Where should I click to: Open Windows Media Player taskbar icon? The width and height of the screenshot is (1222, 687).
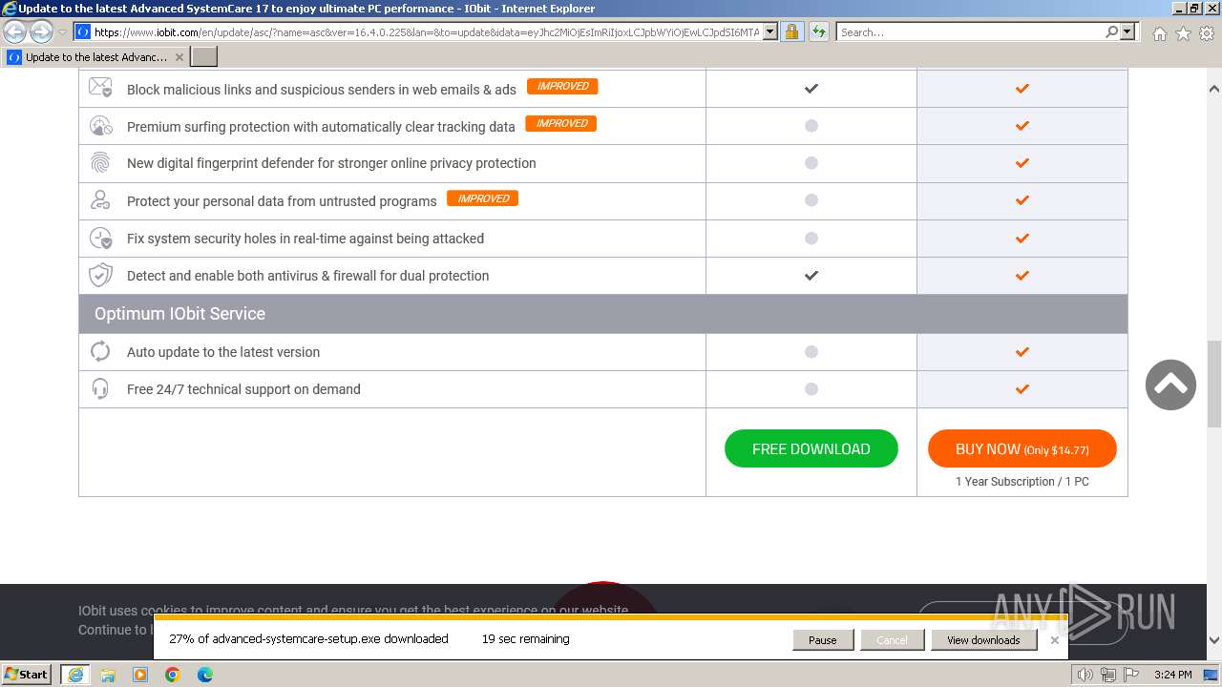[x=140, y=675]
